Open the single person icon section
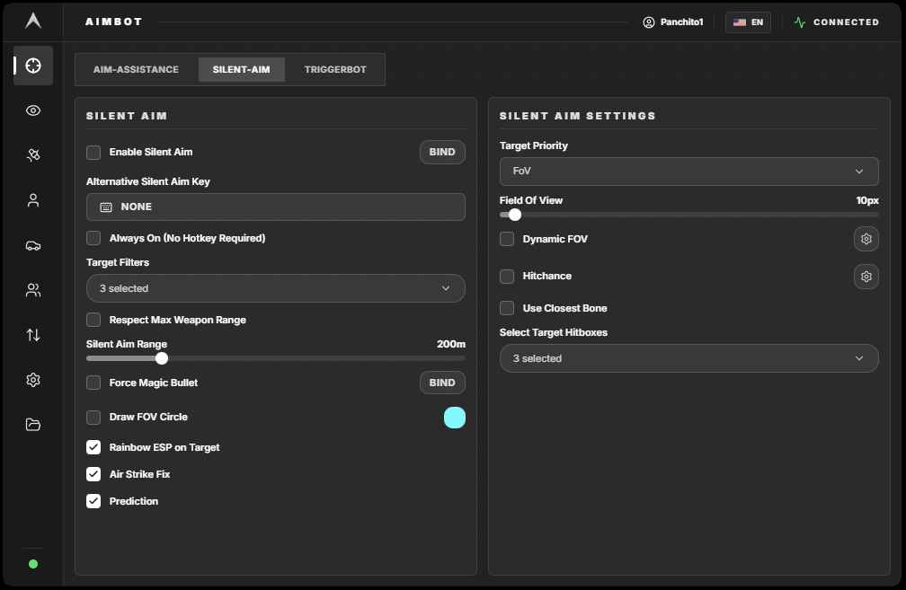 coord(33,200)
